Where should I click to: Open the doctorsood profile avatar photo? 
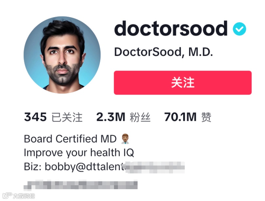62,55
